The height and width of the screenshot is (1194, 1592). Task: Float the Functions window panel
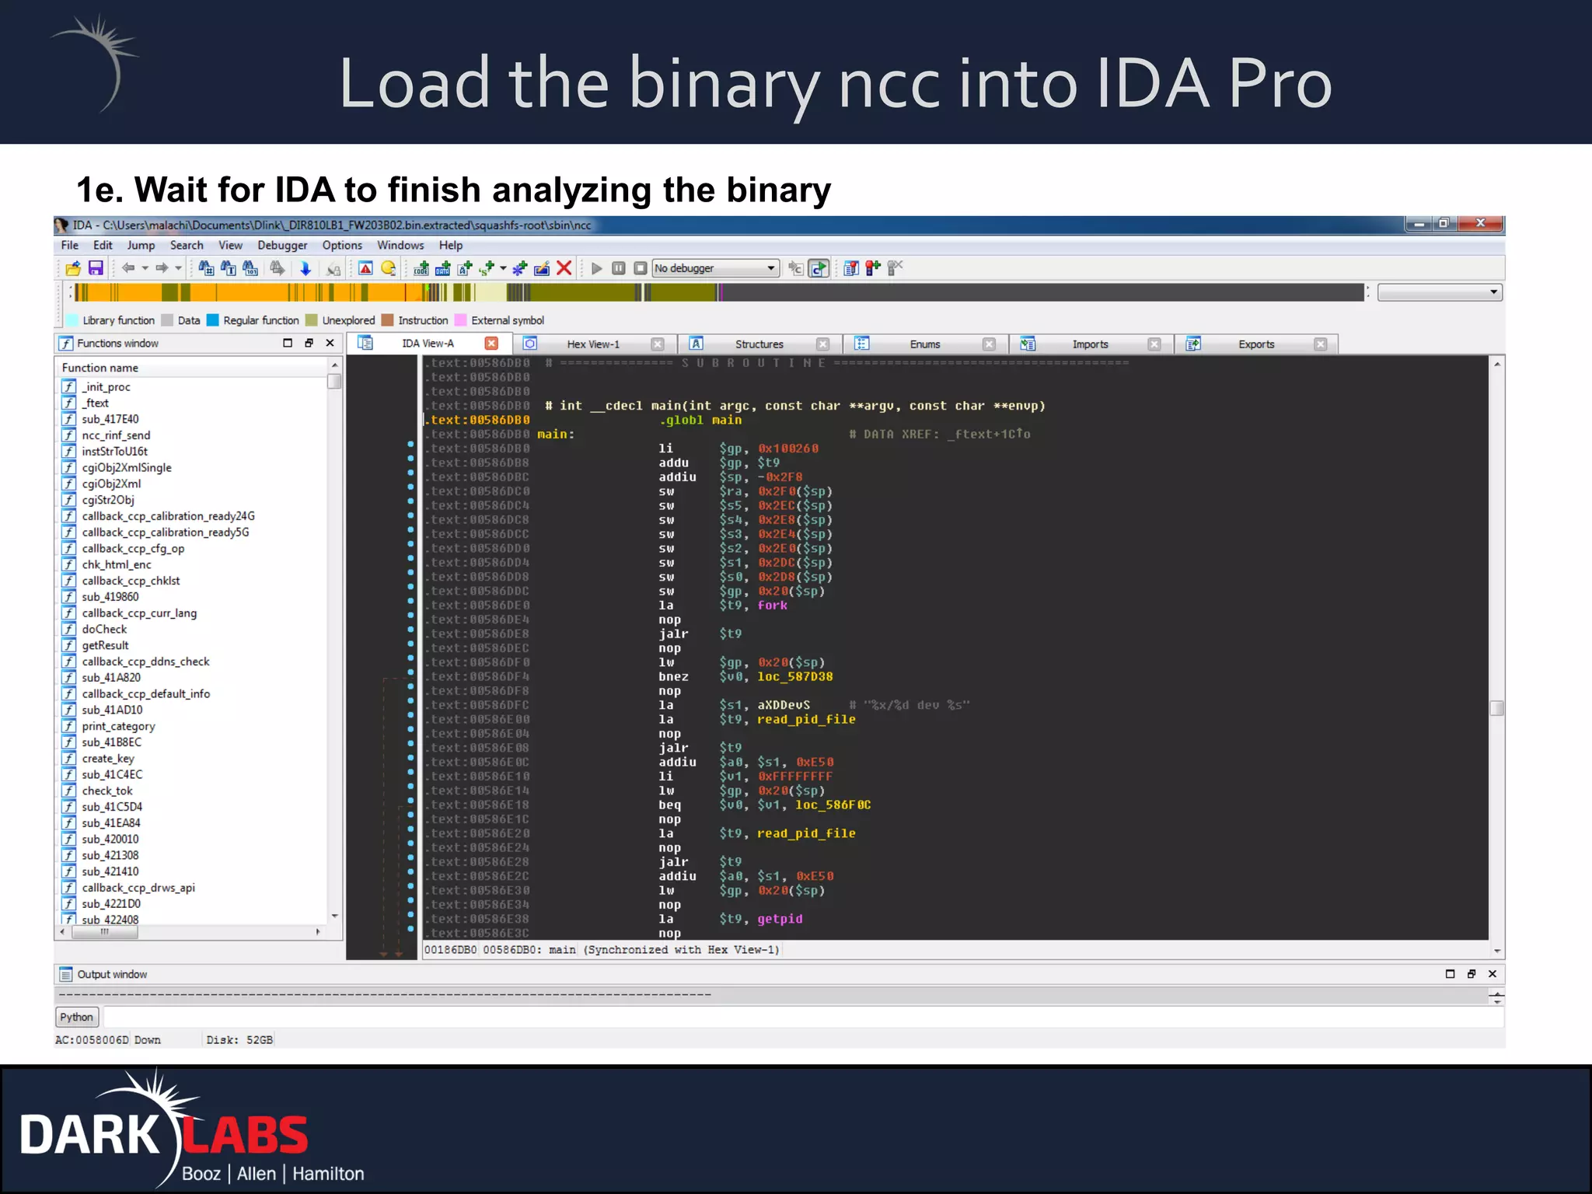coord(309,343)
